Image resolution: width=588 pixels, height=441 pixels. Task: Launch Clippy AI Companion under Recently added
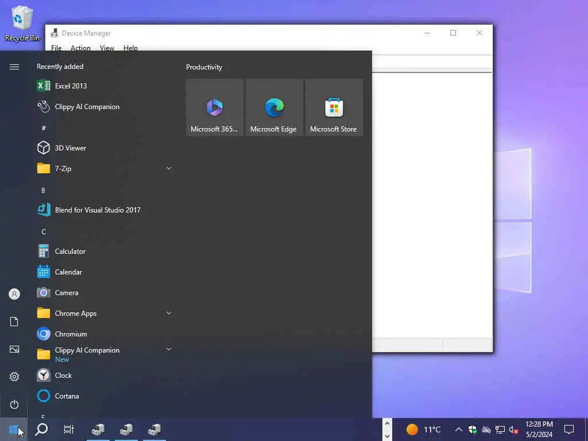[x=105, y=106]
